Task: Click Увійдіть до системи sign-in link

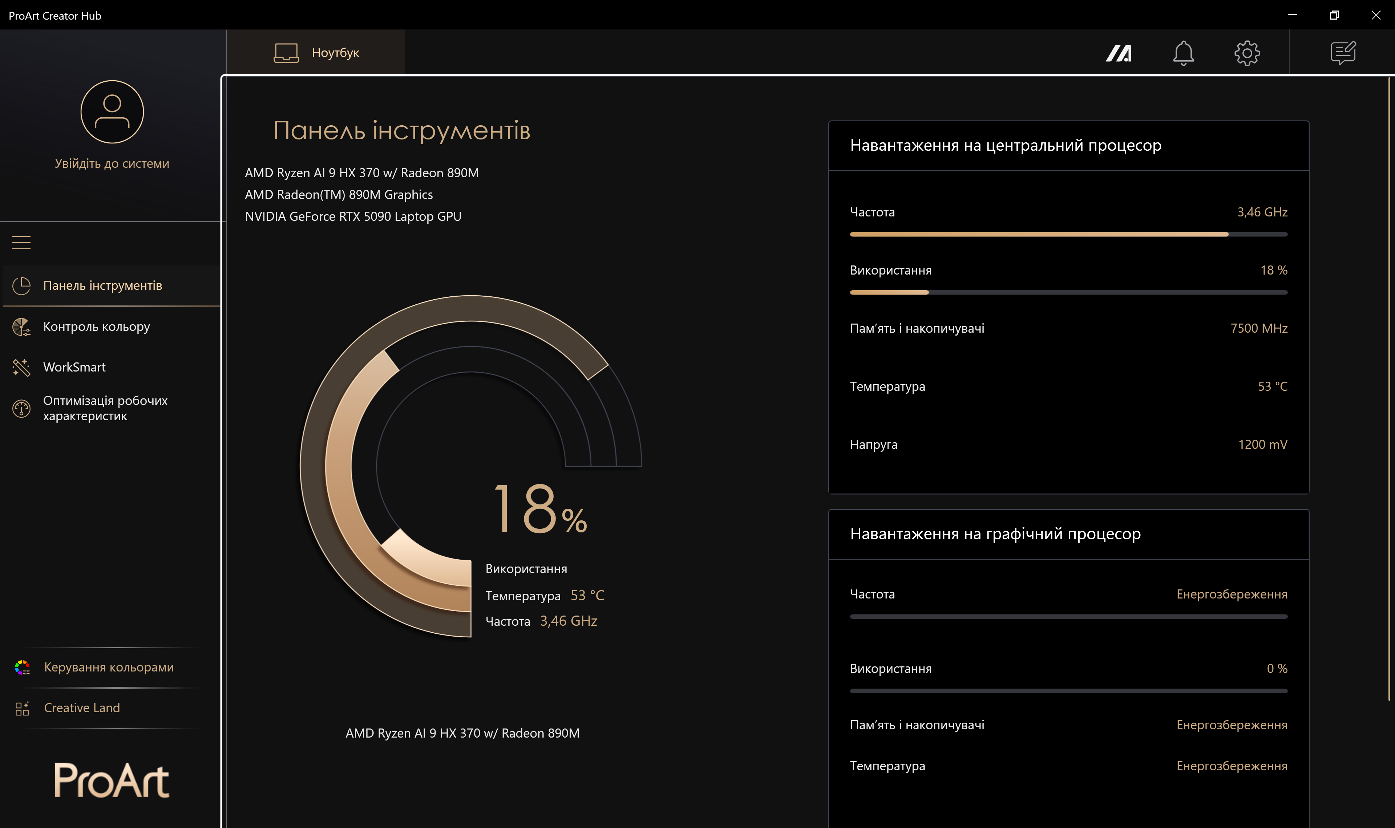Action: (112, 163)
